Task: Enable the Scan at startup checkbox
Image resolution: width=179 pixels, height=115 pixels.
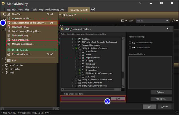Action: (x=130, y=47)
